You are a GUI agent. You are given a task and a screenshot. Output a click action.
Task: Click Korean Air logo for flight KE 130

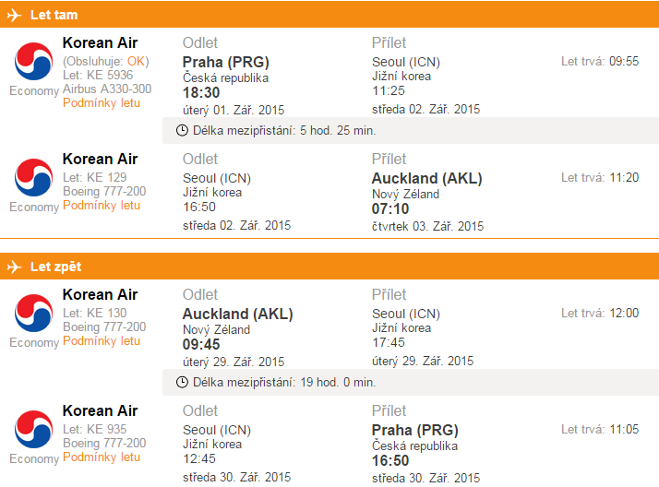[x=33, y=314]
